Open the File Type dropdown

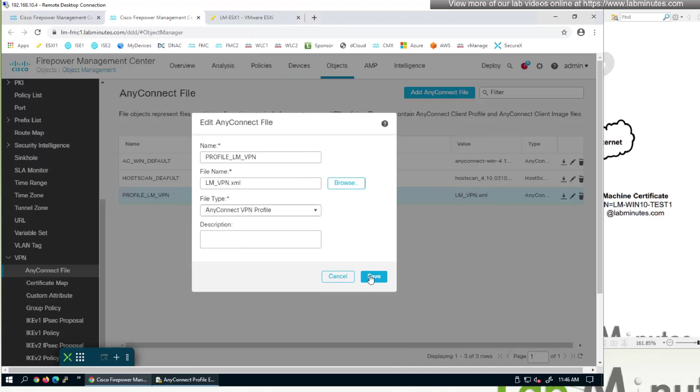click(260, 210)
